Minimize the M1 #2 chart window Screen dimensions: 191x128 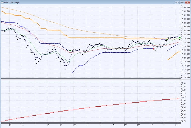[177, 2]
